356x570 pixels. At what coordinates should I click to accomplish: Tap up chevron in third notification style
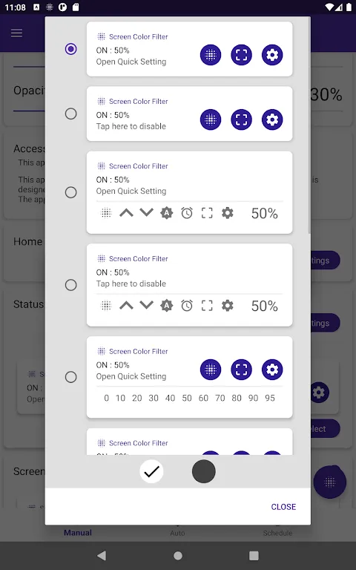126,213
